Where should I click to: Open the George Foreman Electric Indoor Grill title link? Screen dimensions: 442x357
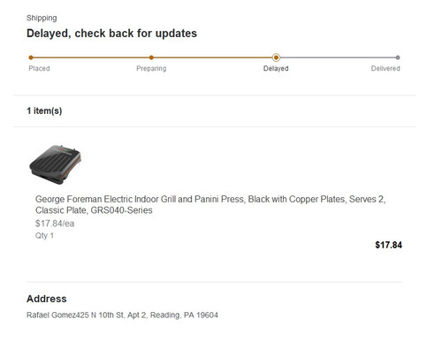(210, 205)
